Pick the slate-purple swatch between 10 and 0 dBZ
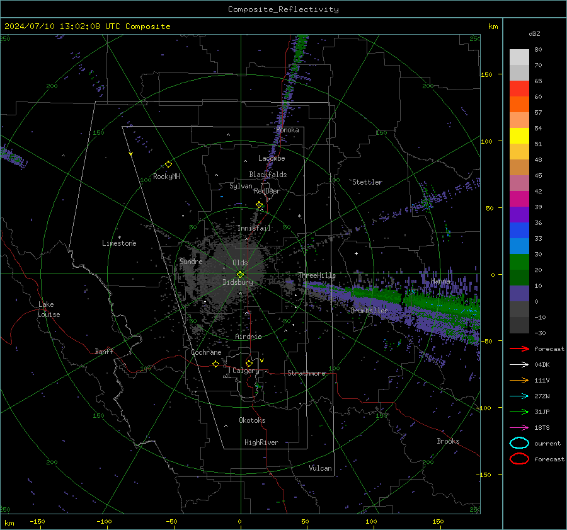 [x=519, y=294]
